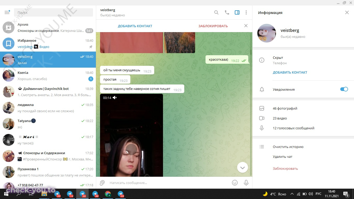
Task: Open the людмила chat
Action: [48, 108]
